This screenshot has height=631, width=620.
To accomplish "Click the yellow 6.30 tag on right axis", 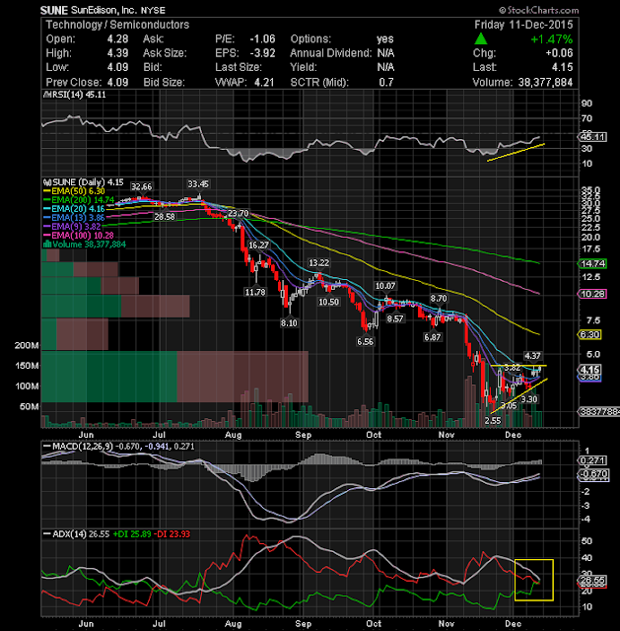I will point(590,334).
